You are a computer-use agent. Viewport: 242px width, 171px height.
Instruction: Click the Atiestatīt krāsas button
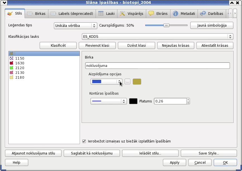215,45
